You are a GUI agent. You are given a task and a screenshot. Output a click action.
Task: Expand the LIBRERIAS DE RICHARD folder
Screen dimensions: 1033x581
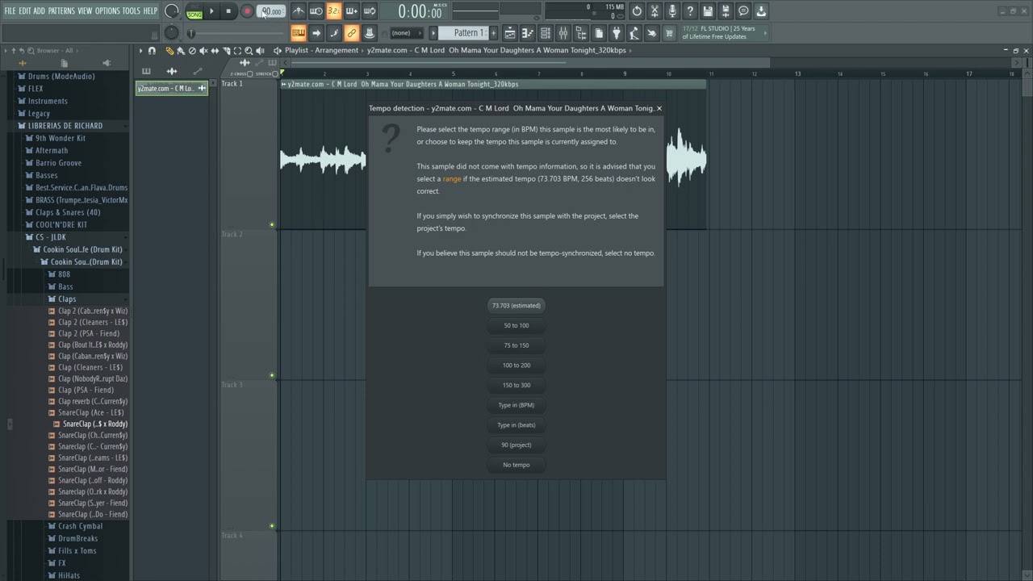point(65,126)
